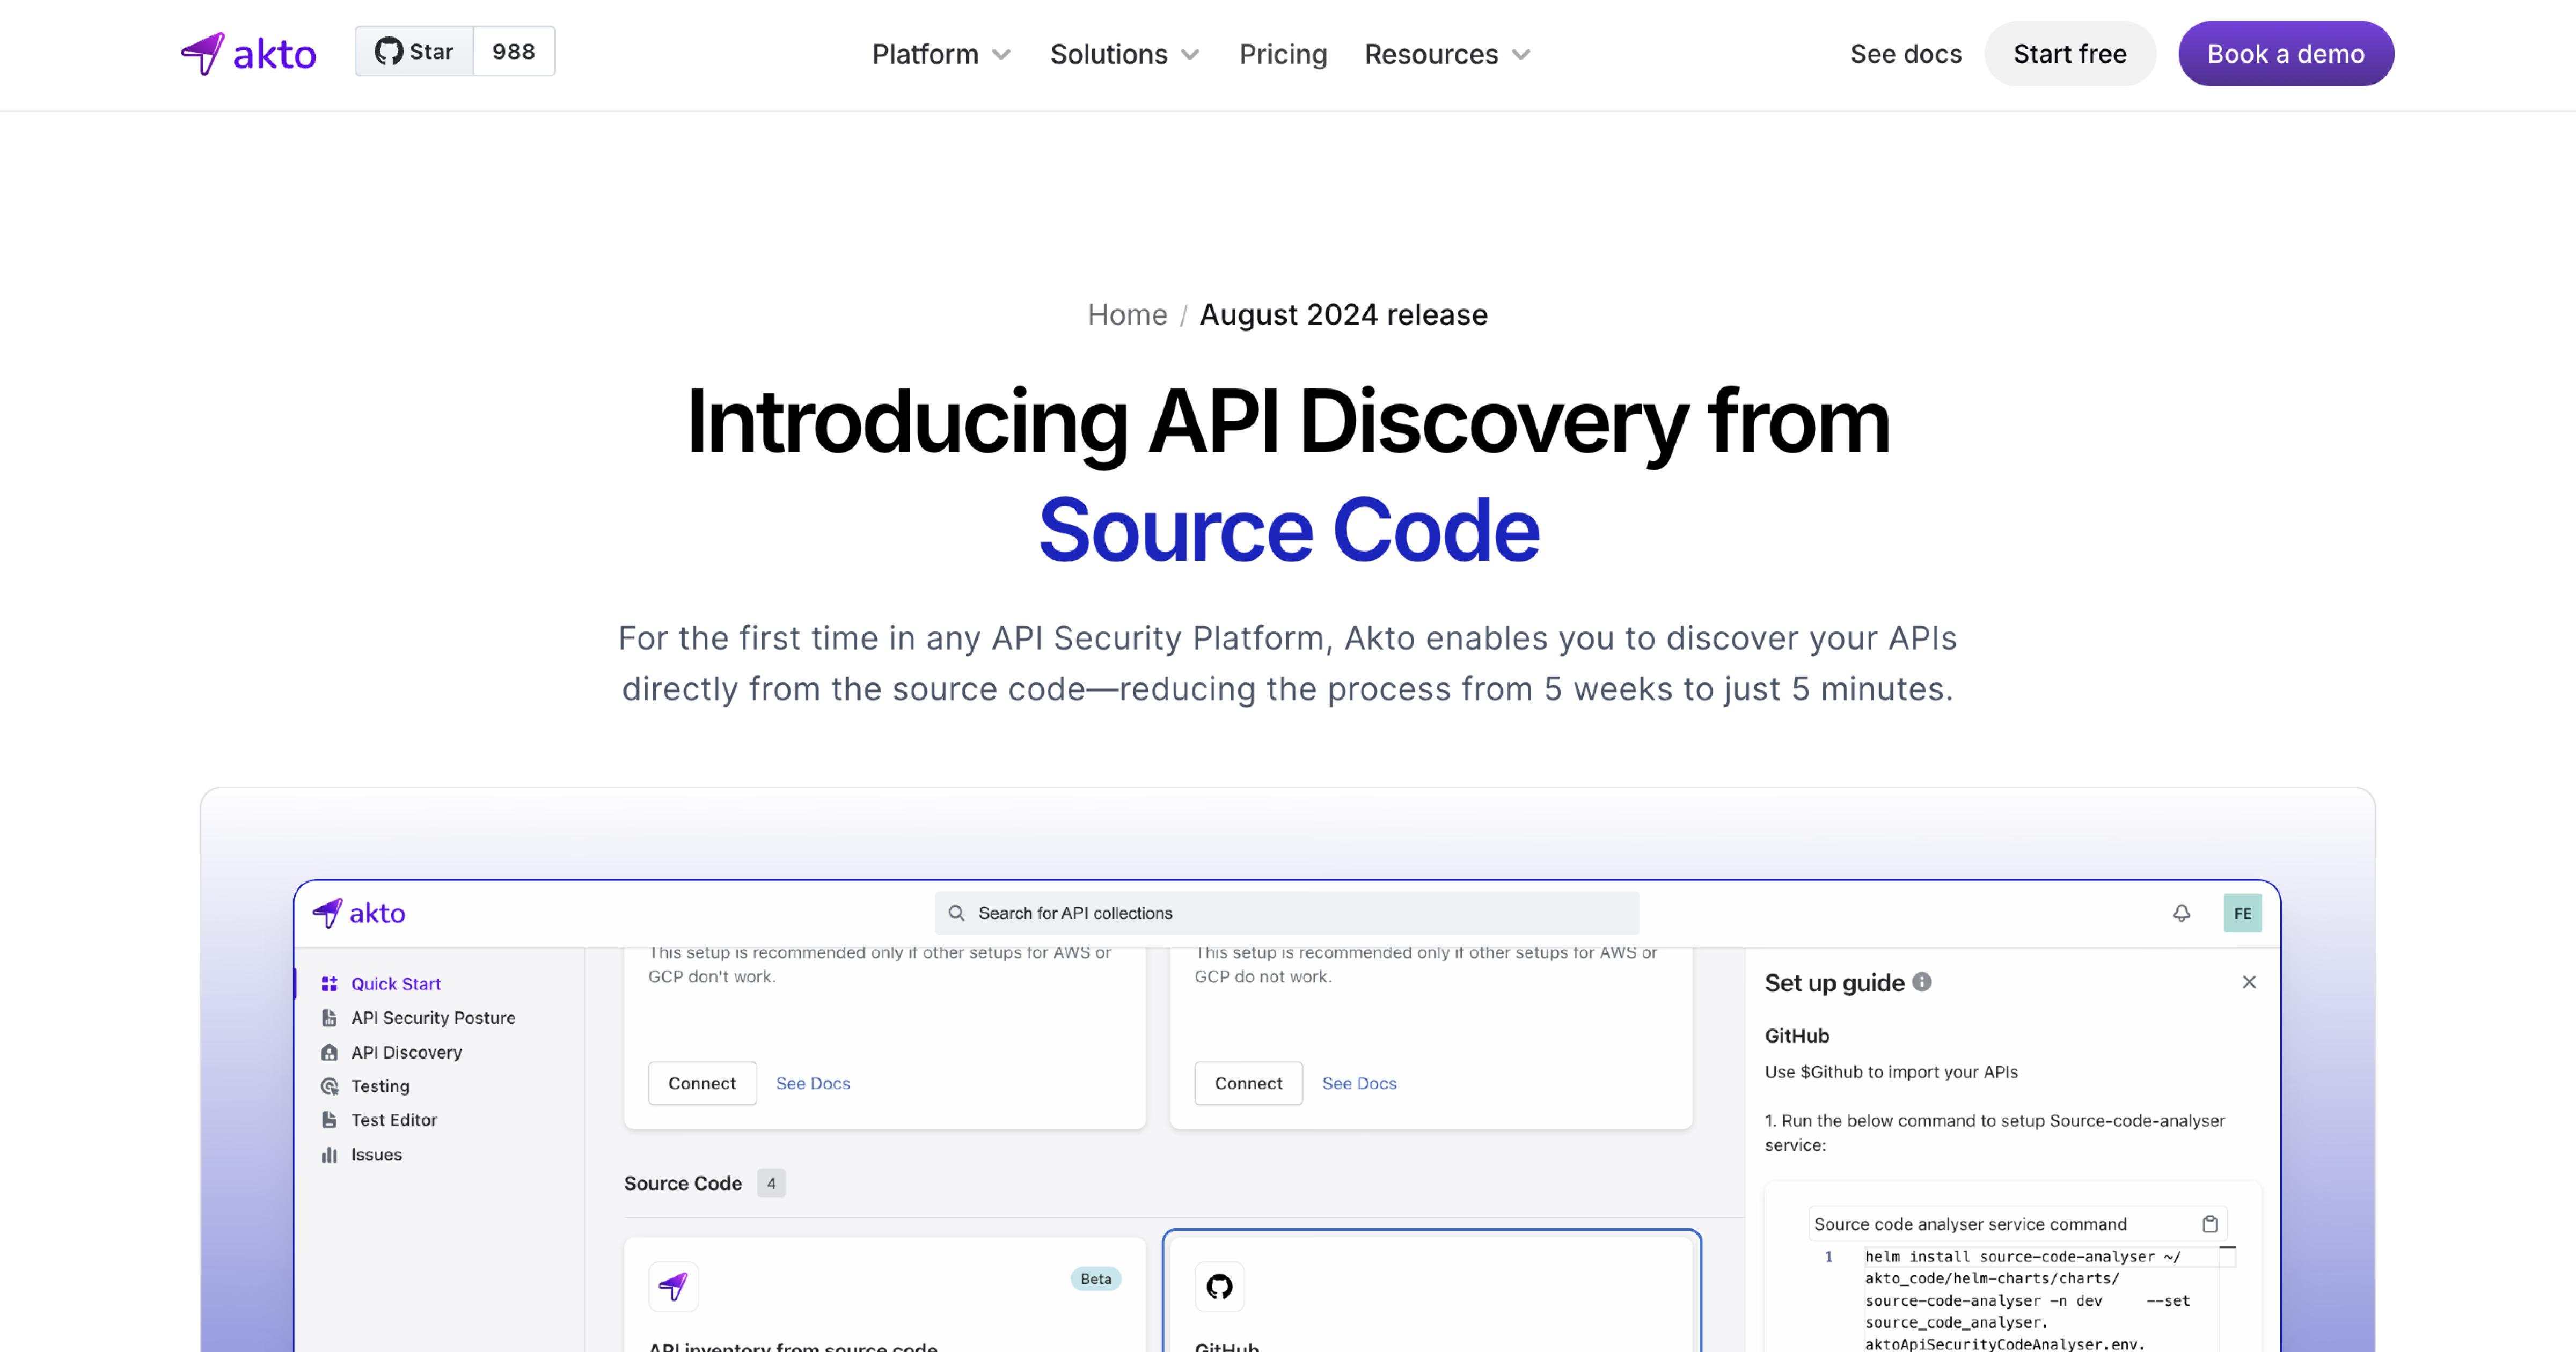Click the GitHub Star button
The width and height of the screenshot is (2576, 1352).
[414, 52]
